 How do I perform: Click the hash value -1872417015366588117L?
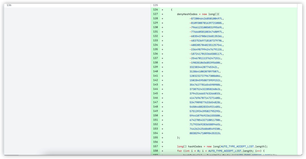206,54
